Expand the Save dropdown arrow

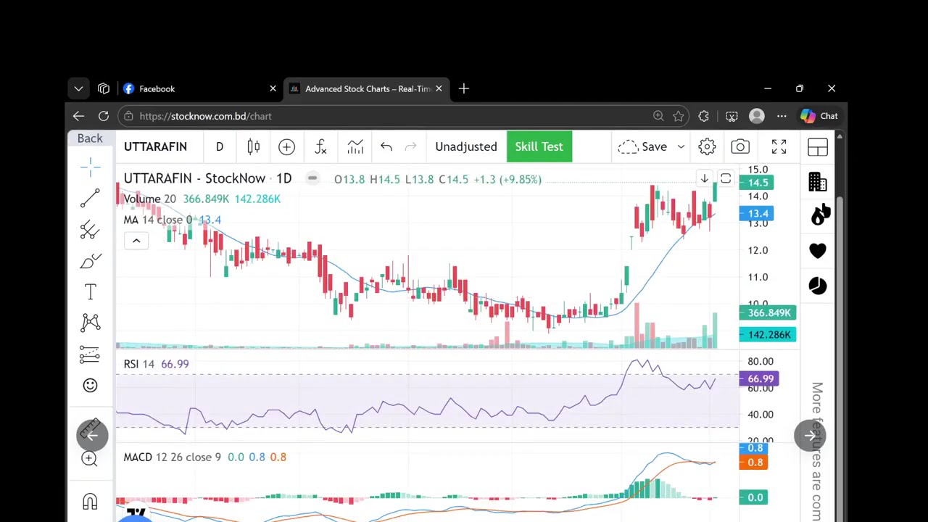click(681, 146)
